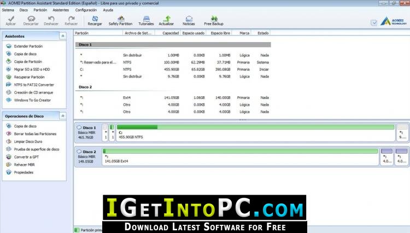
Task: Click the shield icon beside AOMEI logo
Action: tap(374, 22)
